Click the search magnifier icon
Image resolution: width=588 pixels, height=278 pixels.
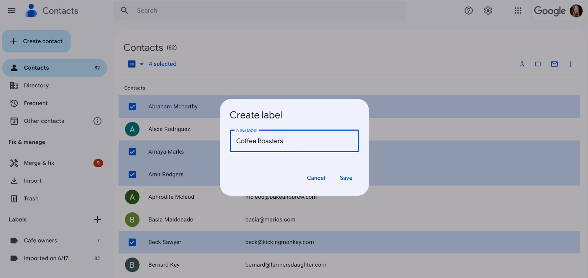(x=125, y=11)
